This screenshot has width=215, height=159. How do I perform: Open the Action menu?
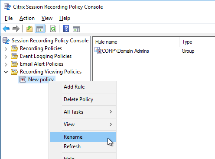[x=27, y=18]
